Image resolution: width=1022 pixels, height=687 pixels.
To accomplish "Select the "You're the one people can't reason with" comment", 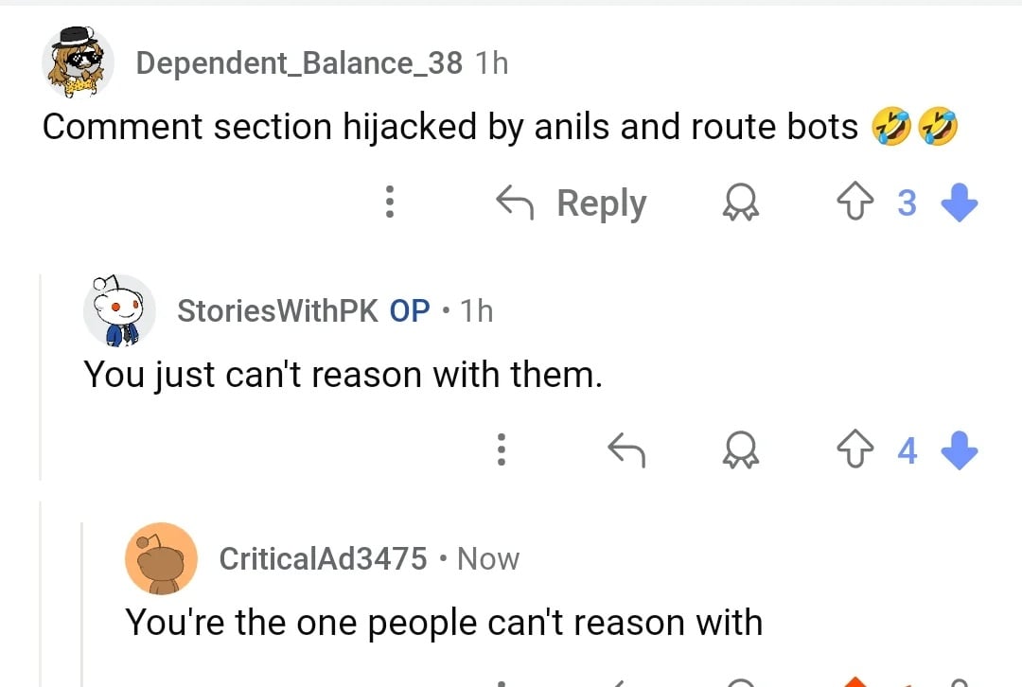I will [444, 623].
